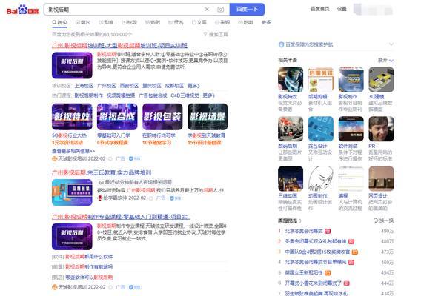Screen dimensions: 421x296
Task: Expand 更多 in the 热门课程 row
Action: (x=208, y=95)
